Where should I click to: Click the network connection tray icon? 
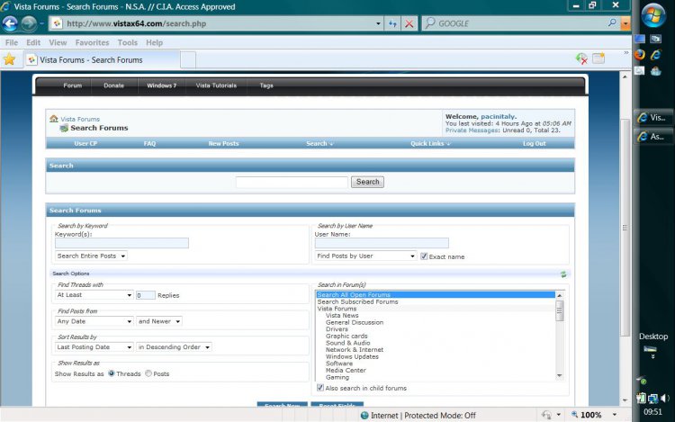(653, 399)
